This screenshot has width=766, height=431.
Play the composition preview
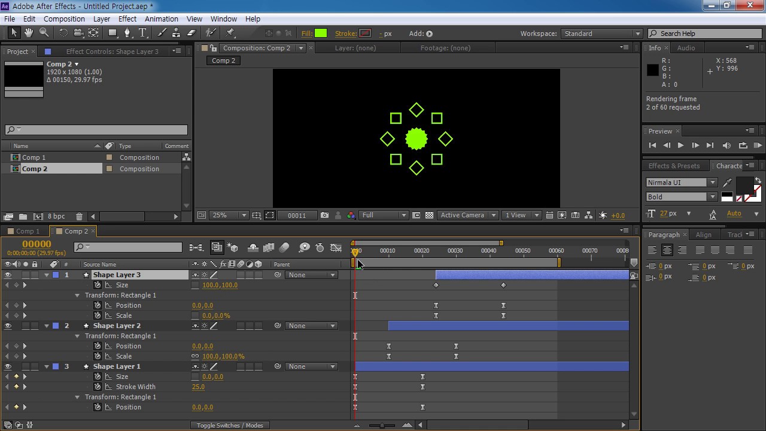680,145
